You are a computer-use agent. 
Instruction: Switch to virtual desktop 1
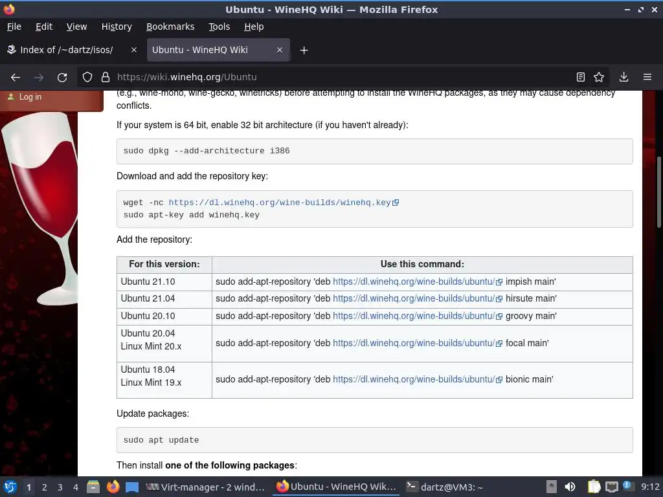pyautogui.click(x=28, y=487)
